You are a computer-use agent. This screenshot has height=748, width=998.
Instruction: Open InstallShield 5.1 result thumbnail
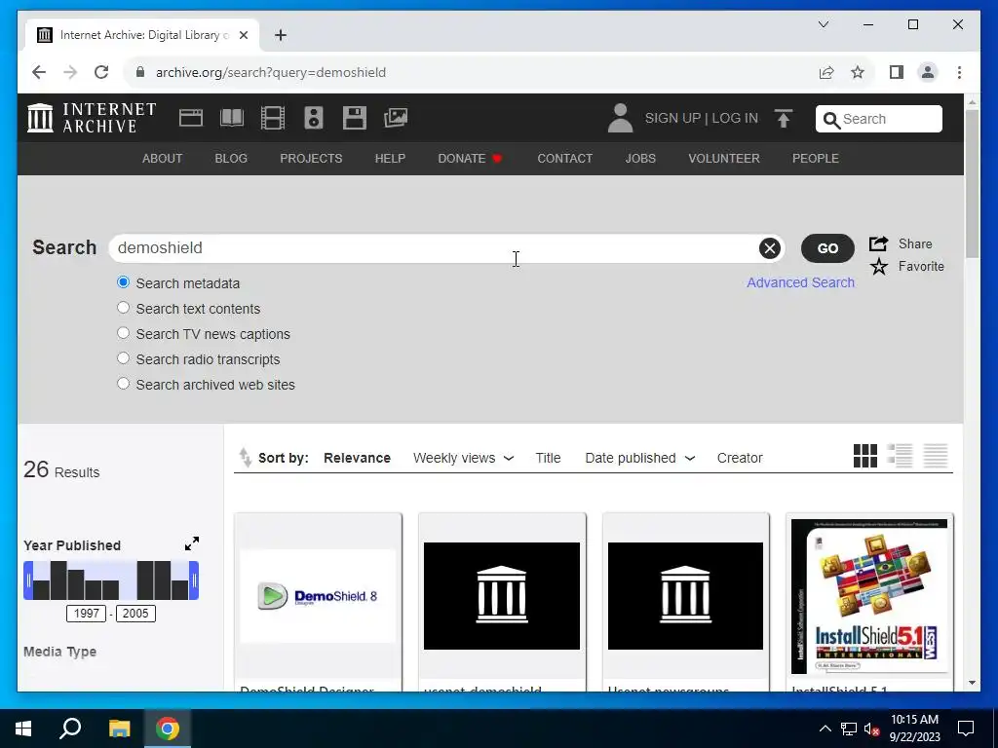pos(868,596)
